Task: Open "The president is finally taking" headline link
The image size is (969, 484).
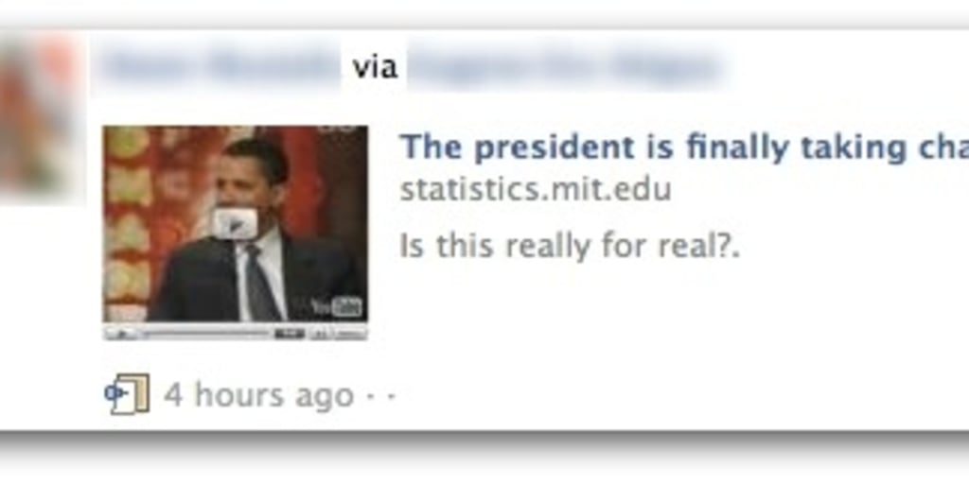Action: [684, 147]
